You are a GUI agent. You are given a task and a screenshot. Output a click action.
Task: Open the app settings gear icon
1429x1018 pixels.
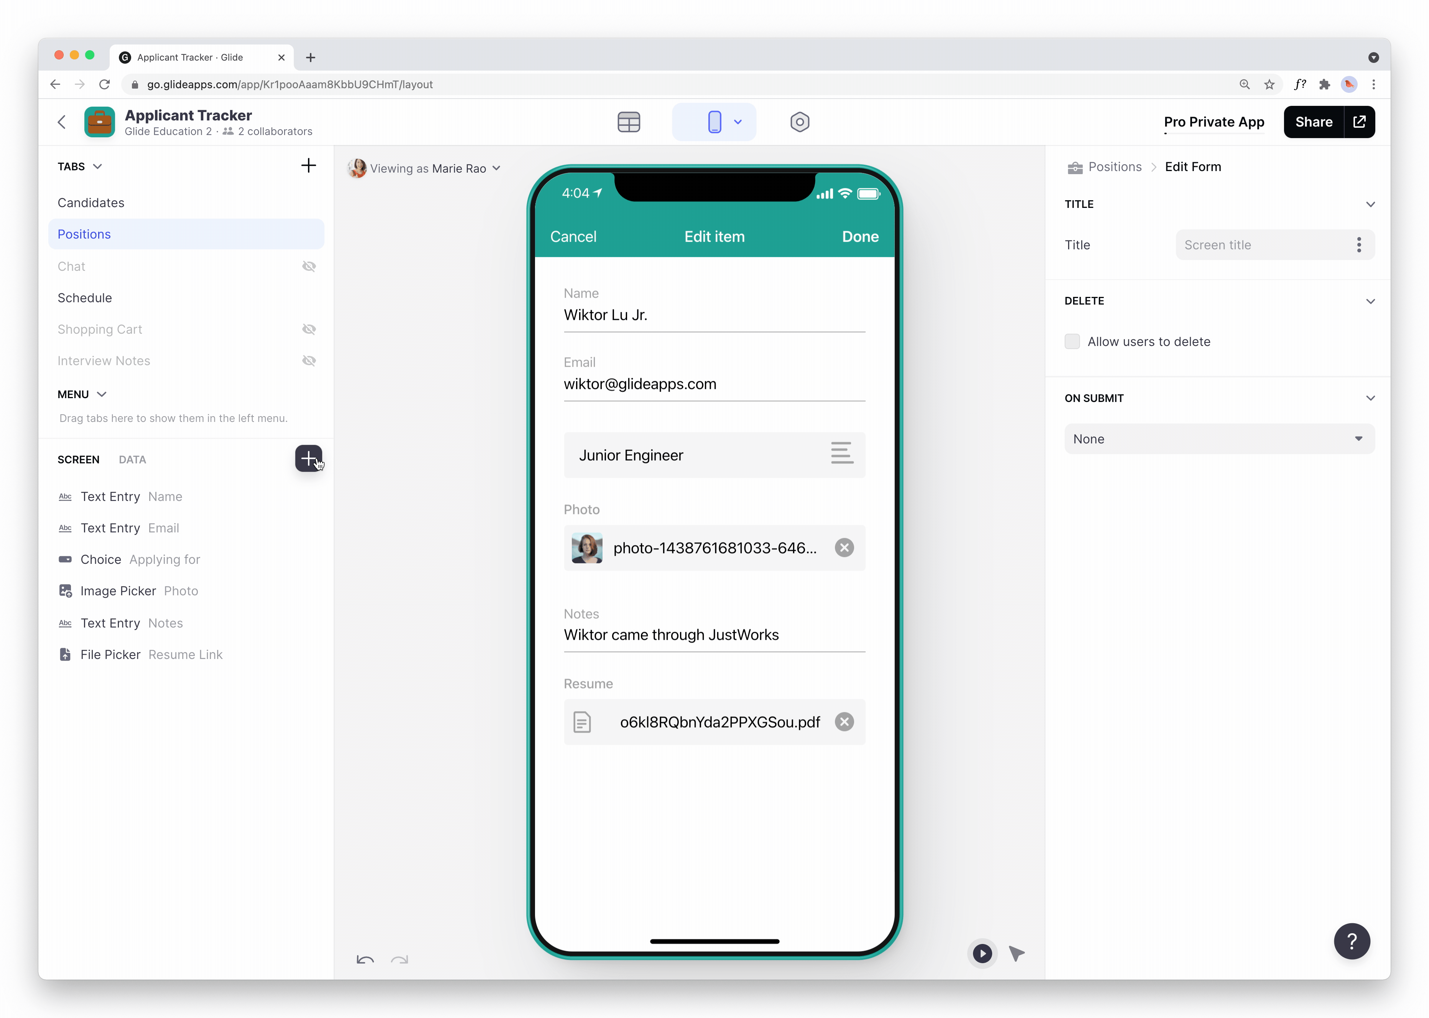click(799, 122)
